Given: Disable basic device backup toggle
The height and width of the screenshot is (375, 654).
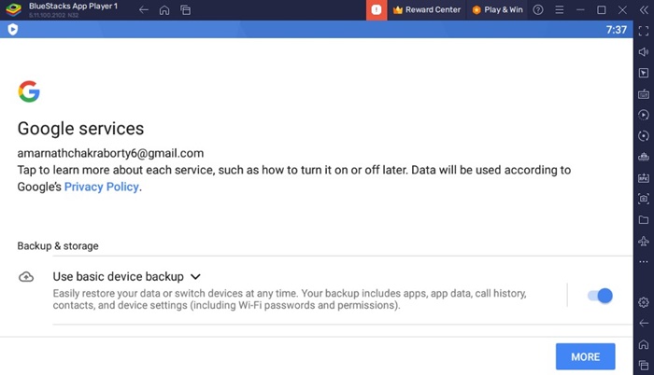Looking at the screenshot, I should [600, 296].
